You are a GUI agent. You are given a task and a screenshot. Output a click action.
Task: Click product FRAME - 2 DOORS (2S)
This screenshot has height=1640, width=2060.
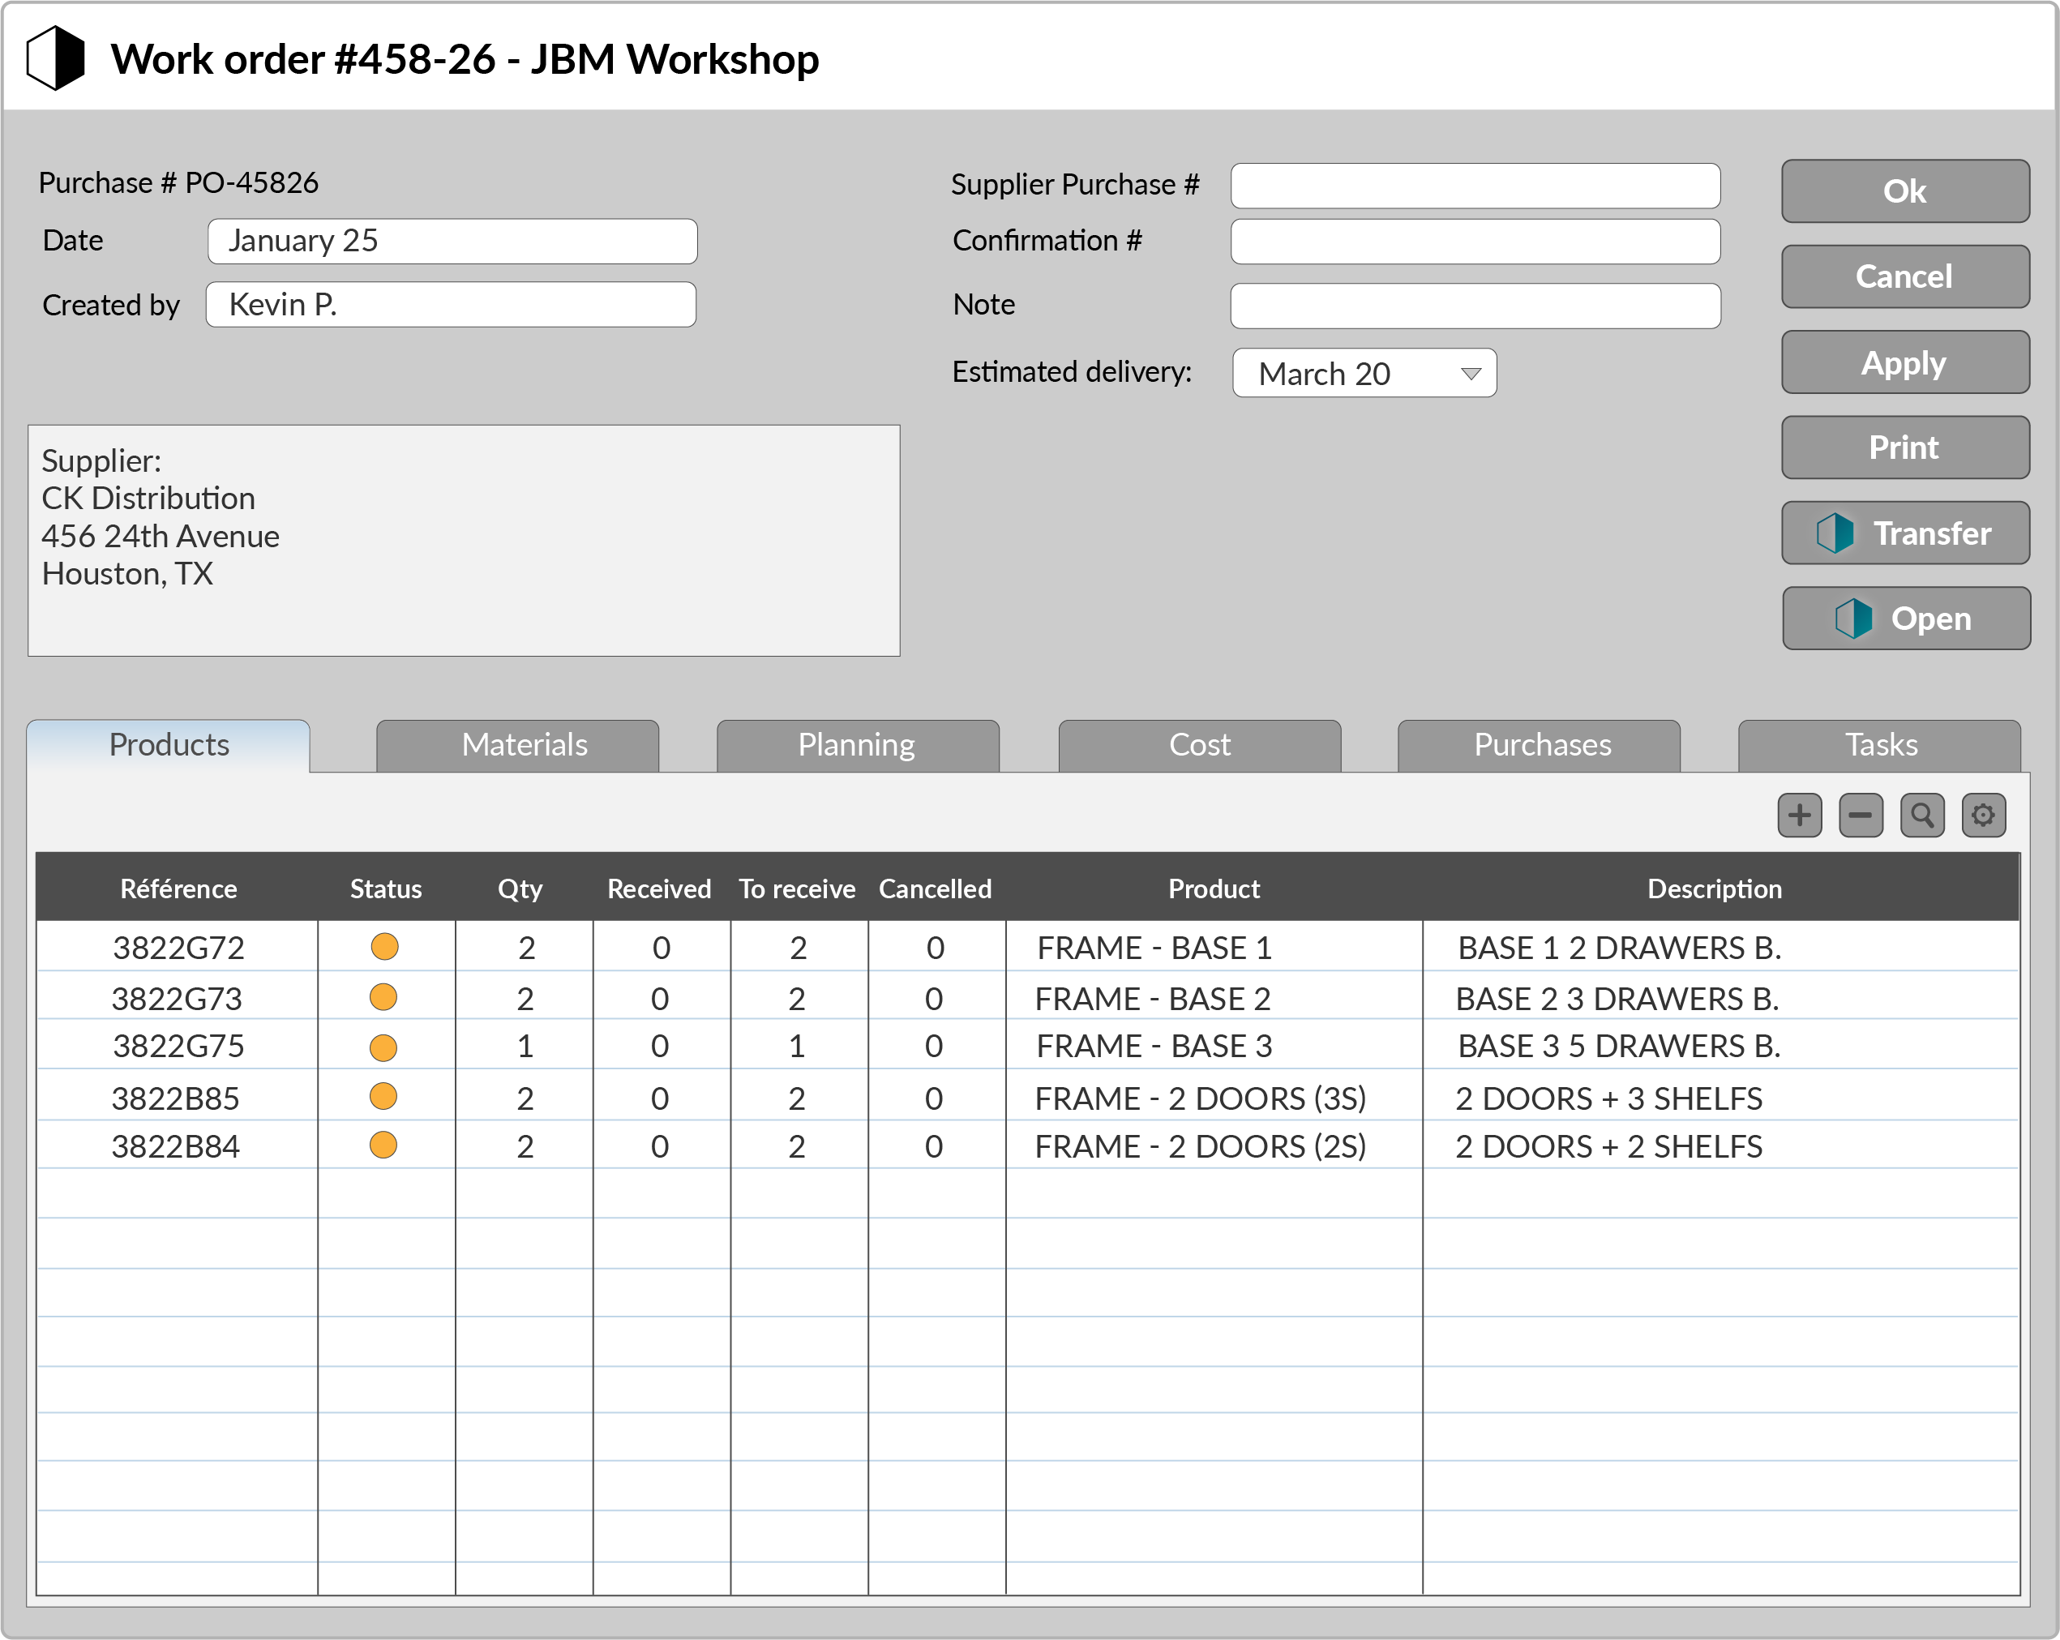pos(1201,1147)
